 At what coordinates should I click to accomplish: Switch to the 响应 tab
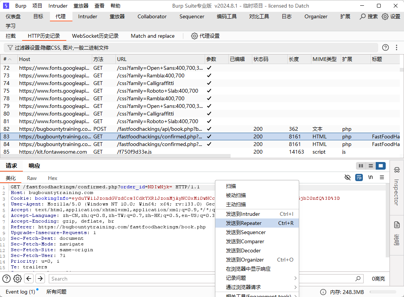(34, 166)
